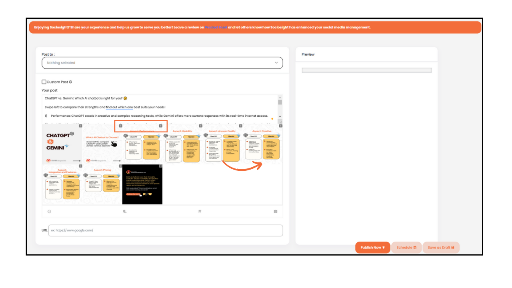Select the 'Integration and Features' thumbnail

(x=62, y=184)
